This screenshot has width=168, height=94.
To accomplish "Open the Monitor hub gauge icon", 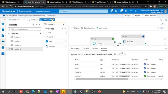I will pos(3,48).
